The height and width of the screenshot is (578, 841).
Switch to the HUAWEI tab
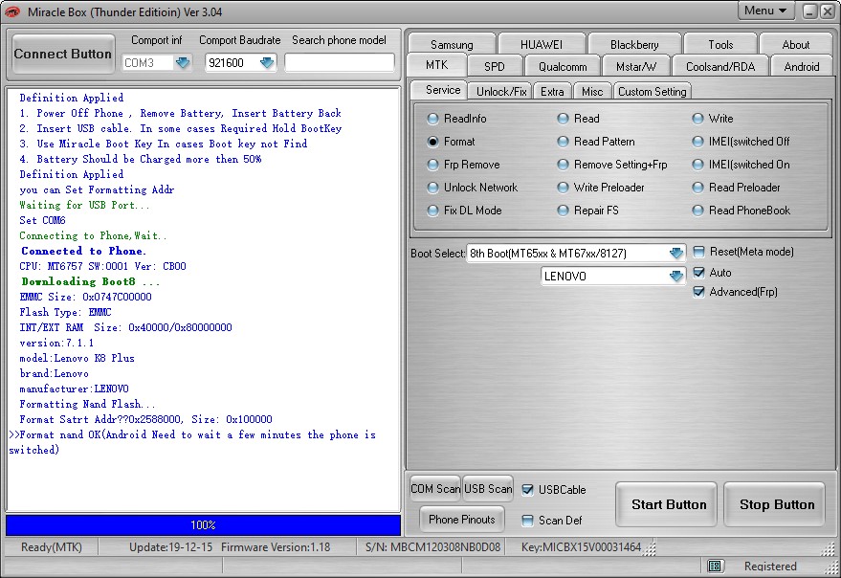click(x=542, y=45)
